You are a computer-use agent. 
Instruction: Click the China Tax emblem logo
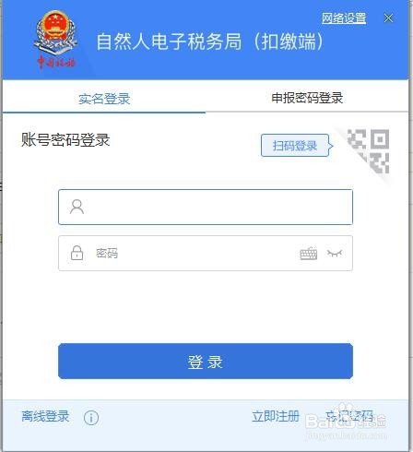pos(55,40)
